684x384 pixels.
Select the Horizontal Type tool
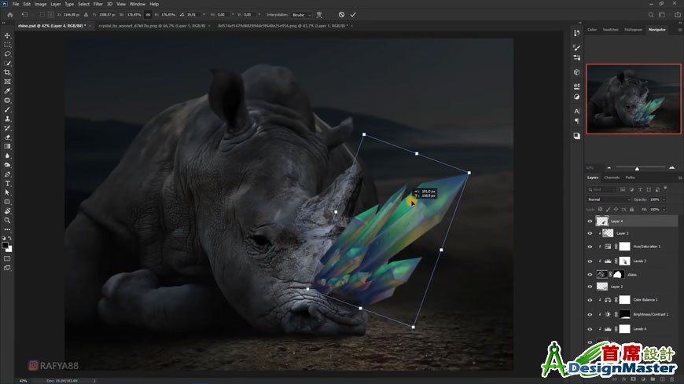pyautogui.click(x=7, y=184)
